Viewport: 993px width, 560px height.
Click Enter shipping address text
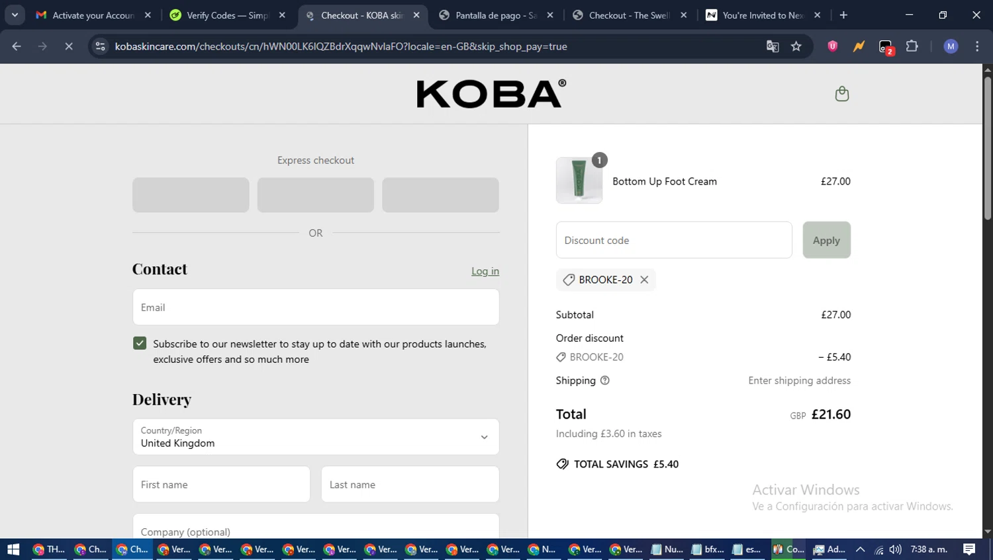click(x=800, y=380)
